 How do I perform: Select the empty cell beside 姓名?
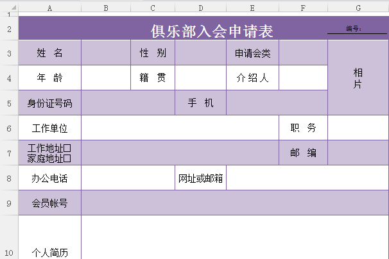[x=106, y=53]
